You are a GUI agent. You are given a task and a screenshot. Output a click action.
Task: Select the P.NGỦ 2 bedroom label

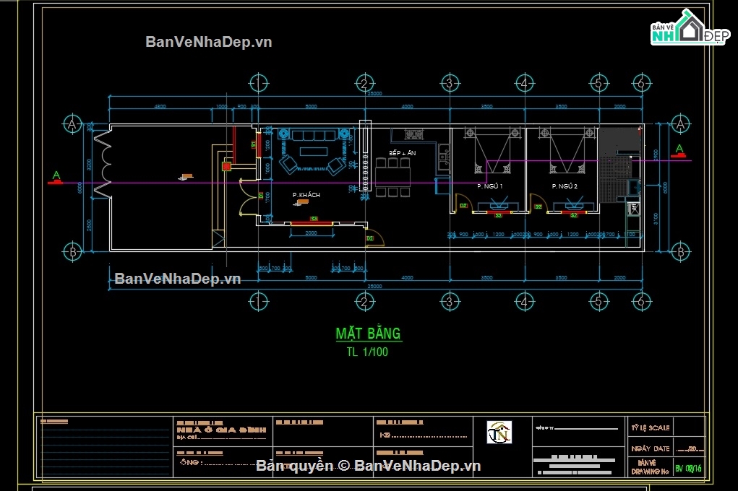pos(565,186)
